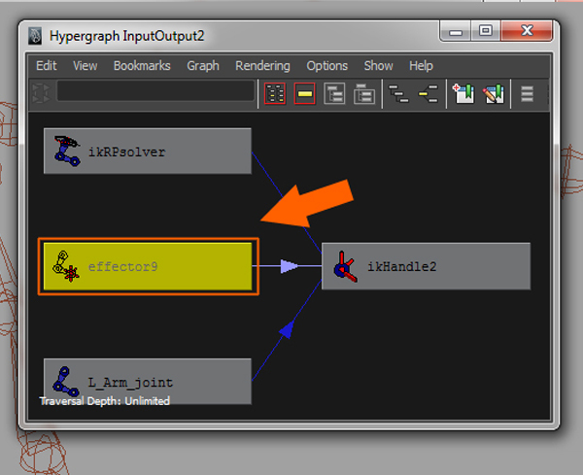Click the create bookmark icon

[x=463, y=93]
